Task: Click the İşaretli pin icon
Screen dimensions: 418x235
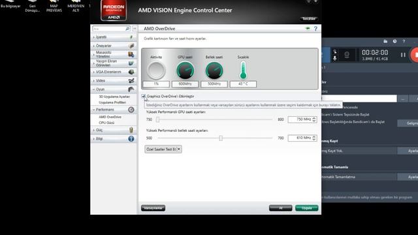Action: (131, 37)
